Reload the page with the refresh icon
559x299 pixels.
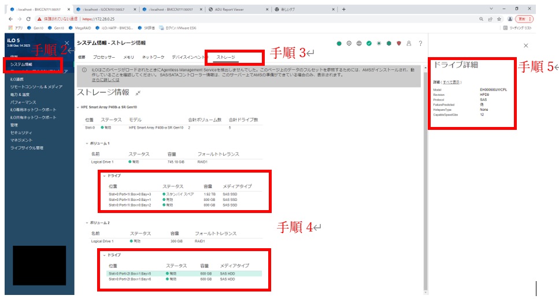pos(28,19)
